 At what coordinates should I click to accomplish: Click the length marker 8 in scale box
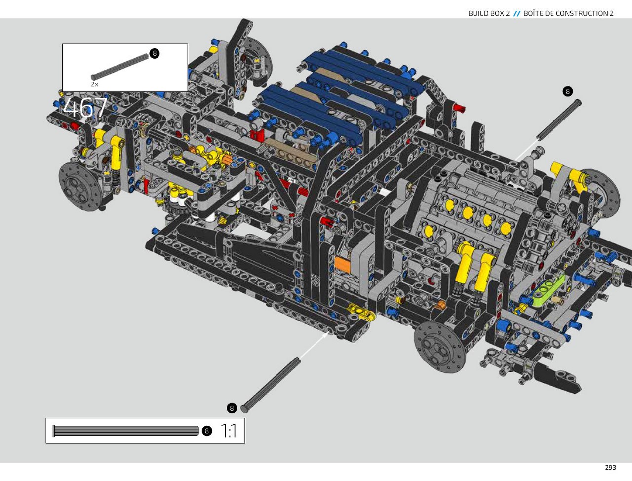click(207, 431)
